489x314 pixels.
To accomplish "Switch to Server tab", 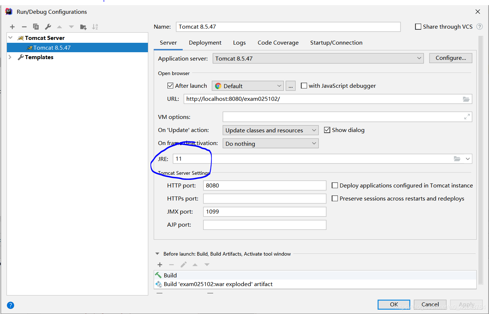I will pos(168,42).
